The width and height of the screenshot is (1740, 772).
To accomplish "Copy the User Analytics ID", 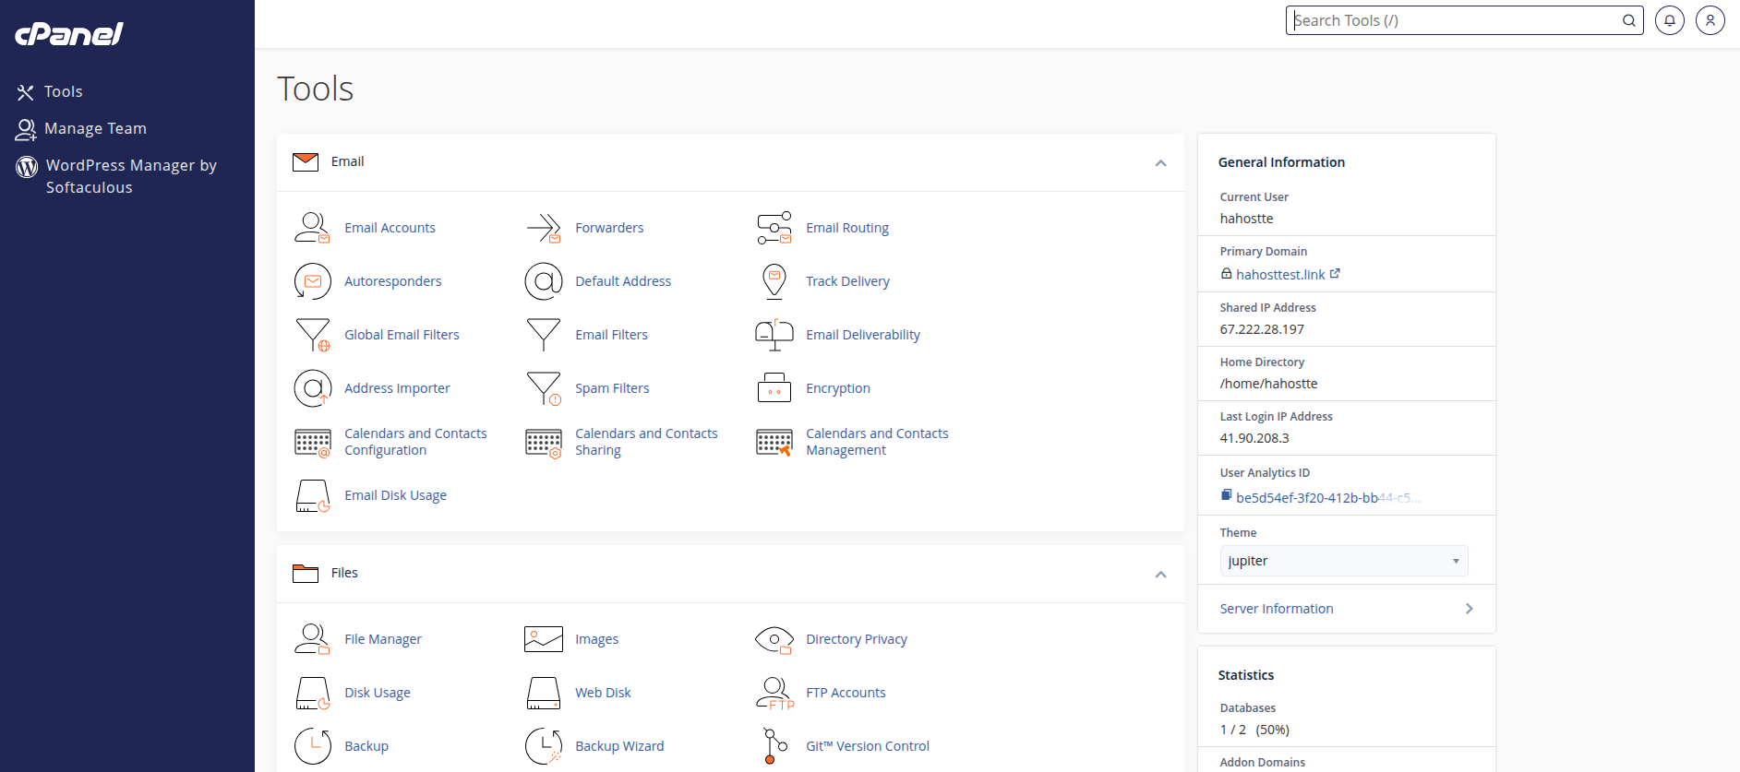I will (x=1226, y=495).
